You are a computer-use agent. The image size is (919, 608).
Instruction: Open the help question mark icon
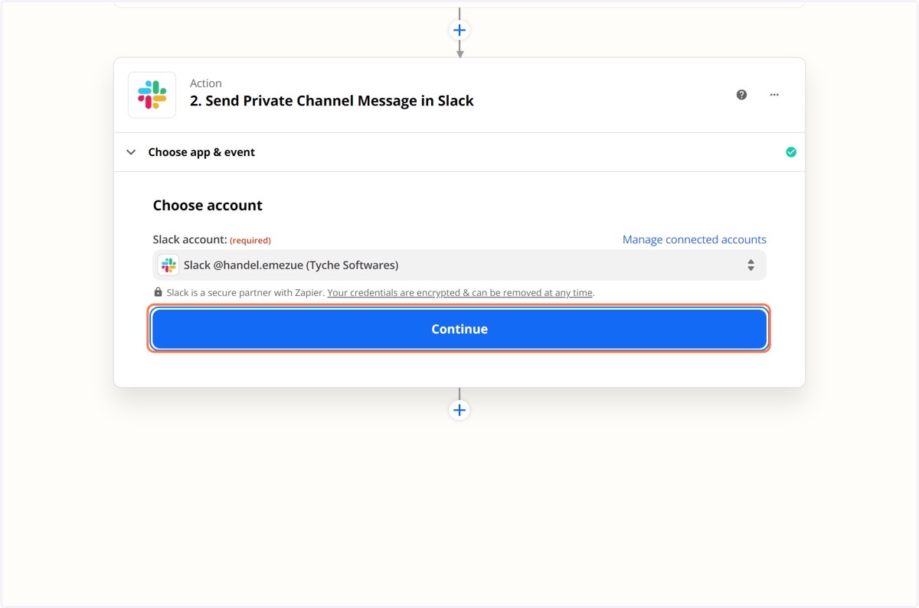[x=741, y=95]
